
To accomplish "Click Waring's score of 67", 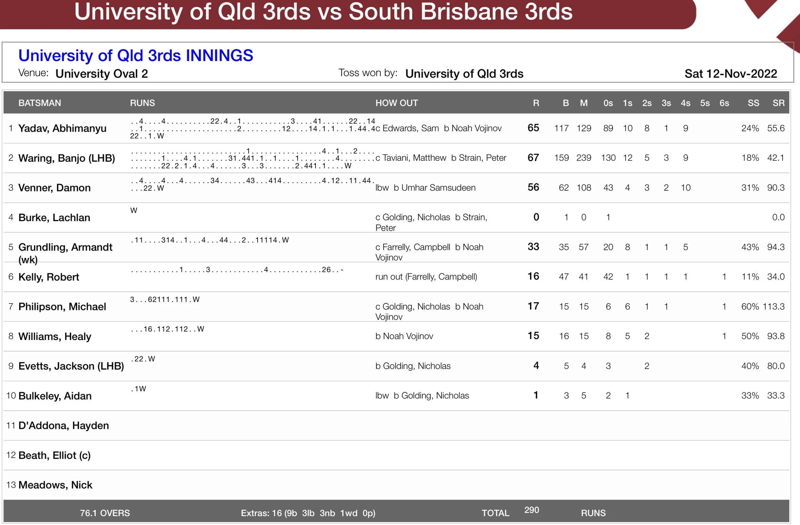I will click(533, 158).
